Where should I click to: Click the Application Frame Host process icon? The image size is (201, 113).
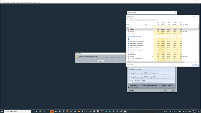(x=128, y=48)
